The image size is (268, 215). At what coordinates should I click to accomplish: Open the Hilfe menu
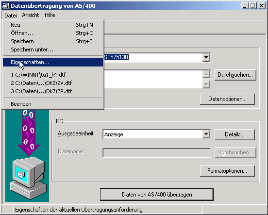coord(50,15)
